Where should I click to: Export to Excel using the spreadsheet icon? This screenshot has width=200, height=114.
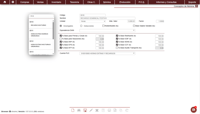pos(115,110)
